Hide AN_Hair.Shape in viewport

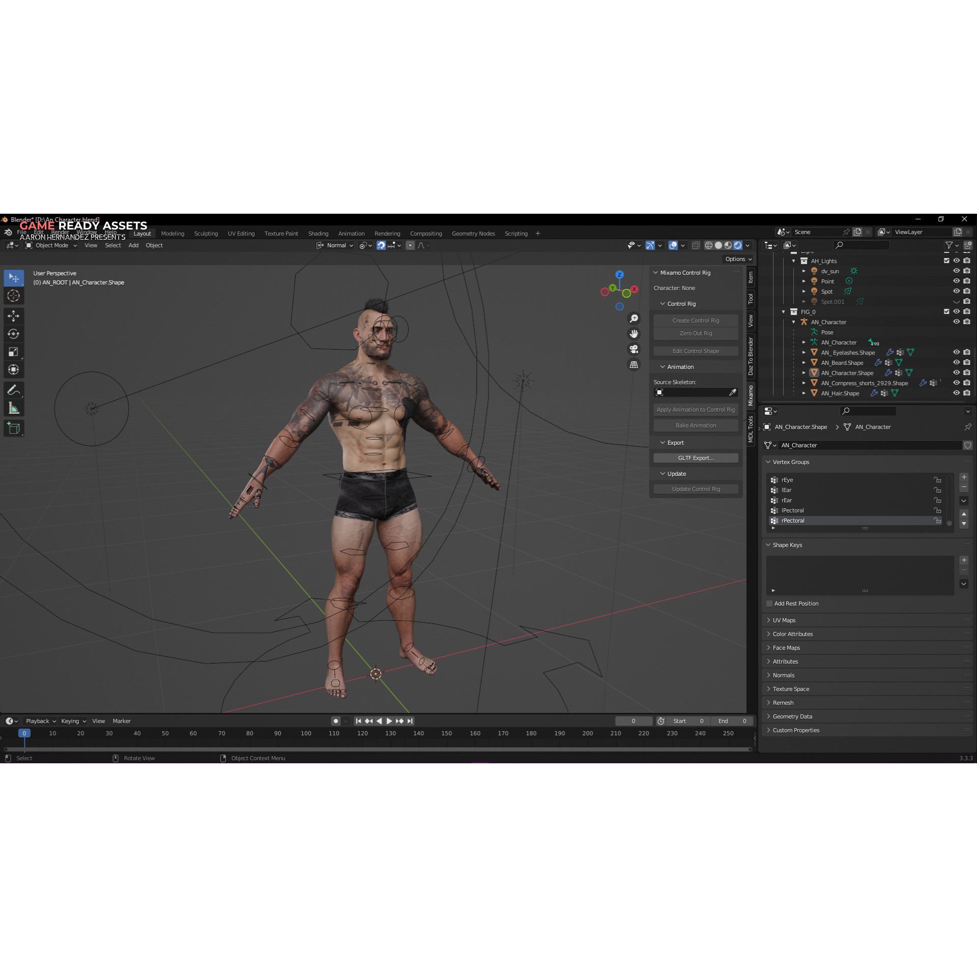(956, 393)
